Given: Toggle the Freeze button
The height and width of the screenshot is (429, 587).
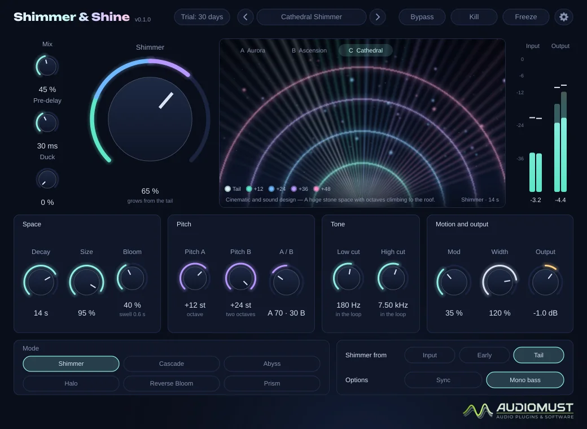Looking at the screenshot, I should point(525,17).
